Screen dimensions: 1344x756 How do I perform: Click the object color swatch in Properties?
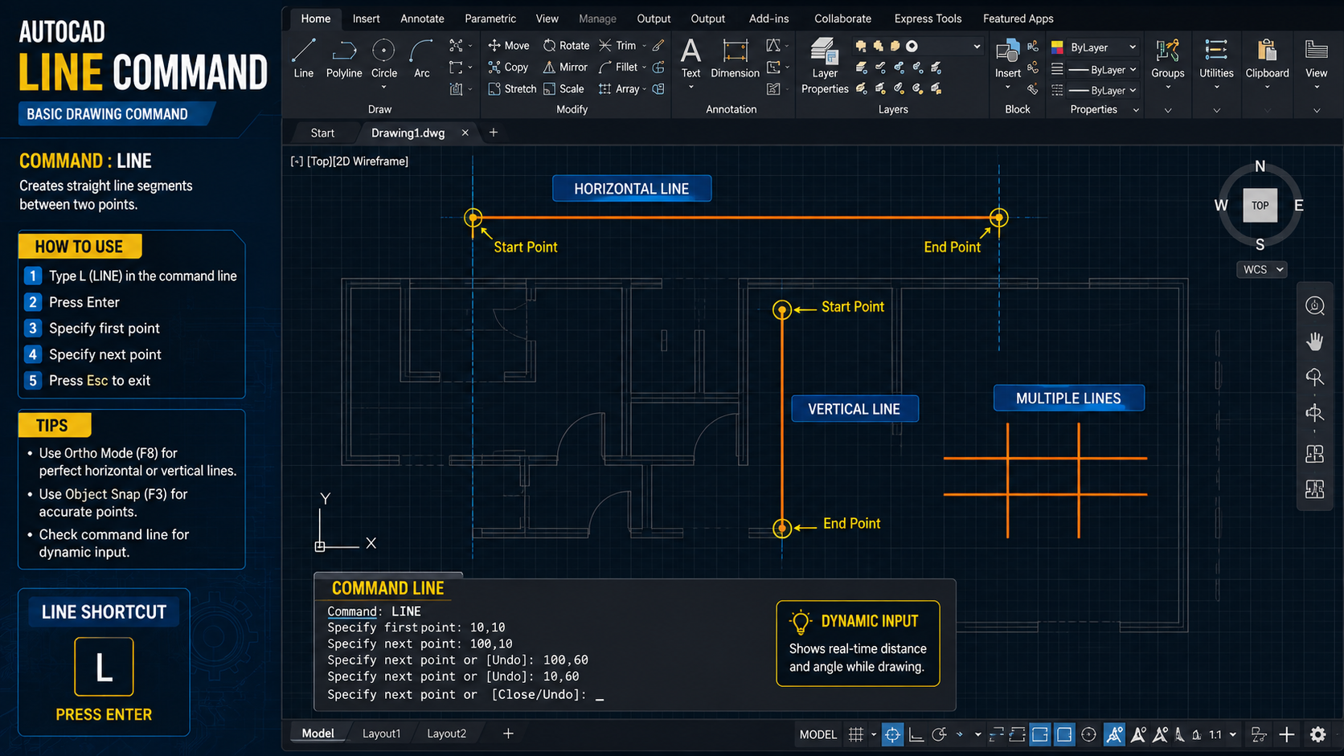point(1057,47)
